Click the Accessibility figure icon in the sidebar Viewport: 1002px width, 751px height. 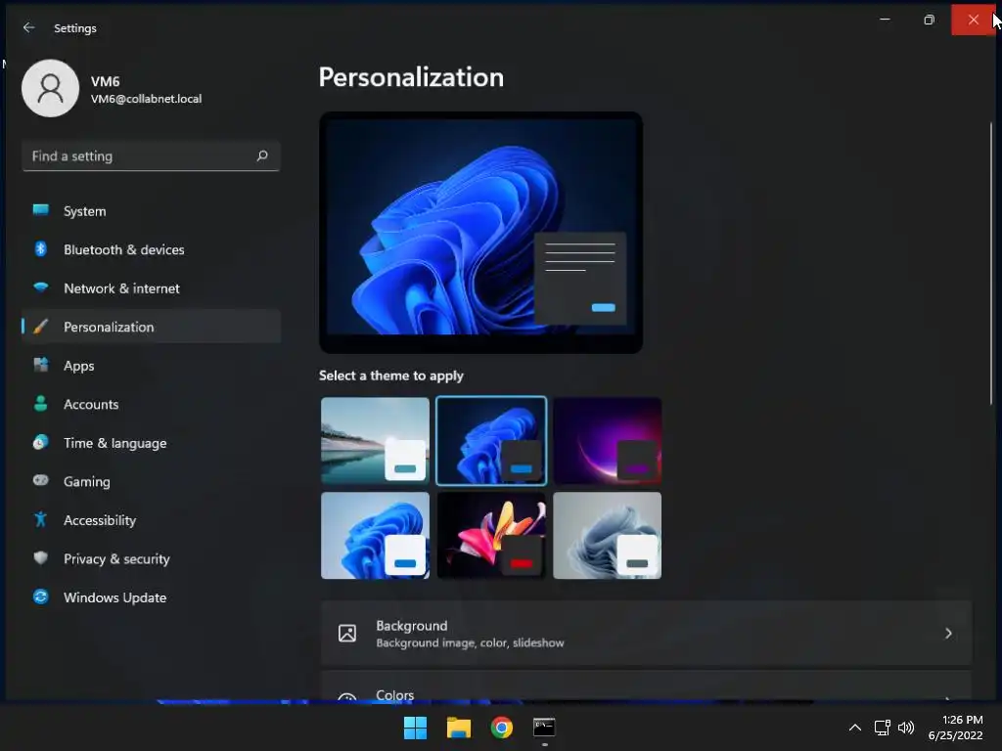click(x=41, y=519)
